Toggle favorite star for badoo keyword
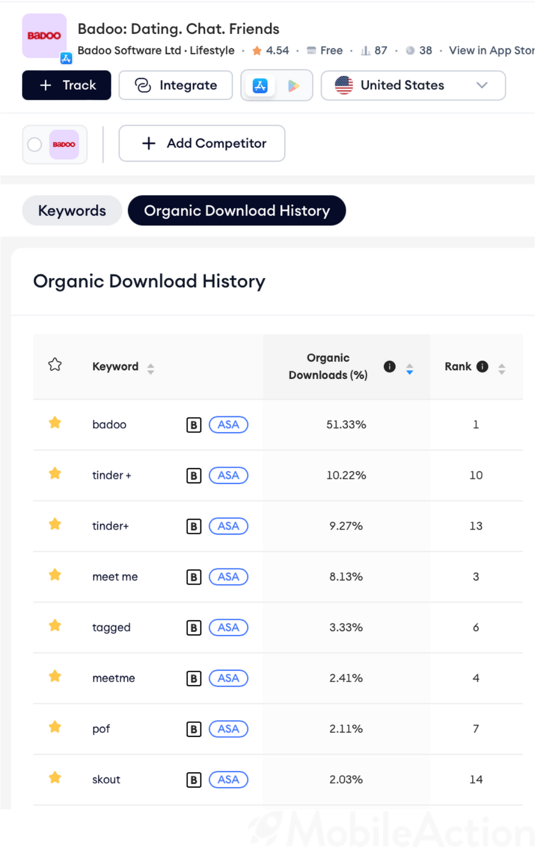This screenshot has height=848, width=535. [x=55, y=423]
